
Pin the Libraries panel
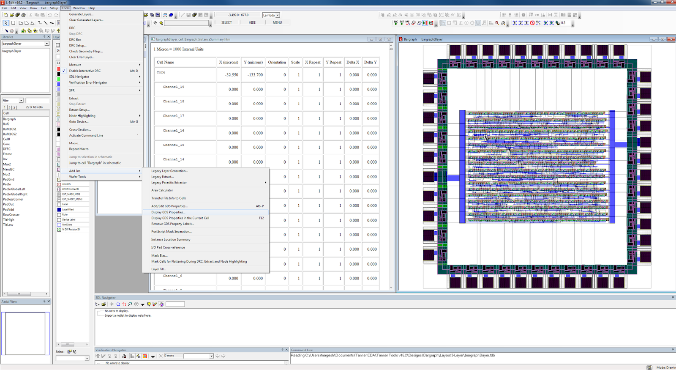point(44,37)
